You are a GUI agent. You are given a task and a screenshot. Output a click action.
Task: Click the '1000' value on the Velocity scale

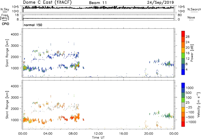coord(190,88)
